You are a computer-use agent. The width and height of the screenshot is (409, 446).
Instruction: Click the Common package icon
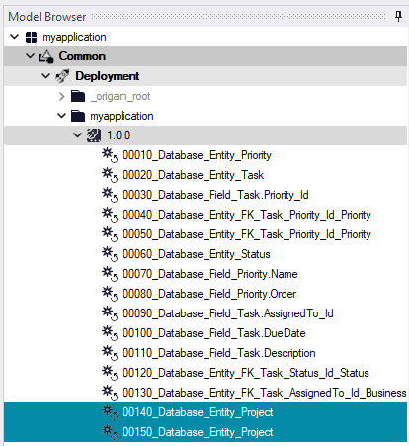45,56
